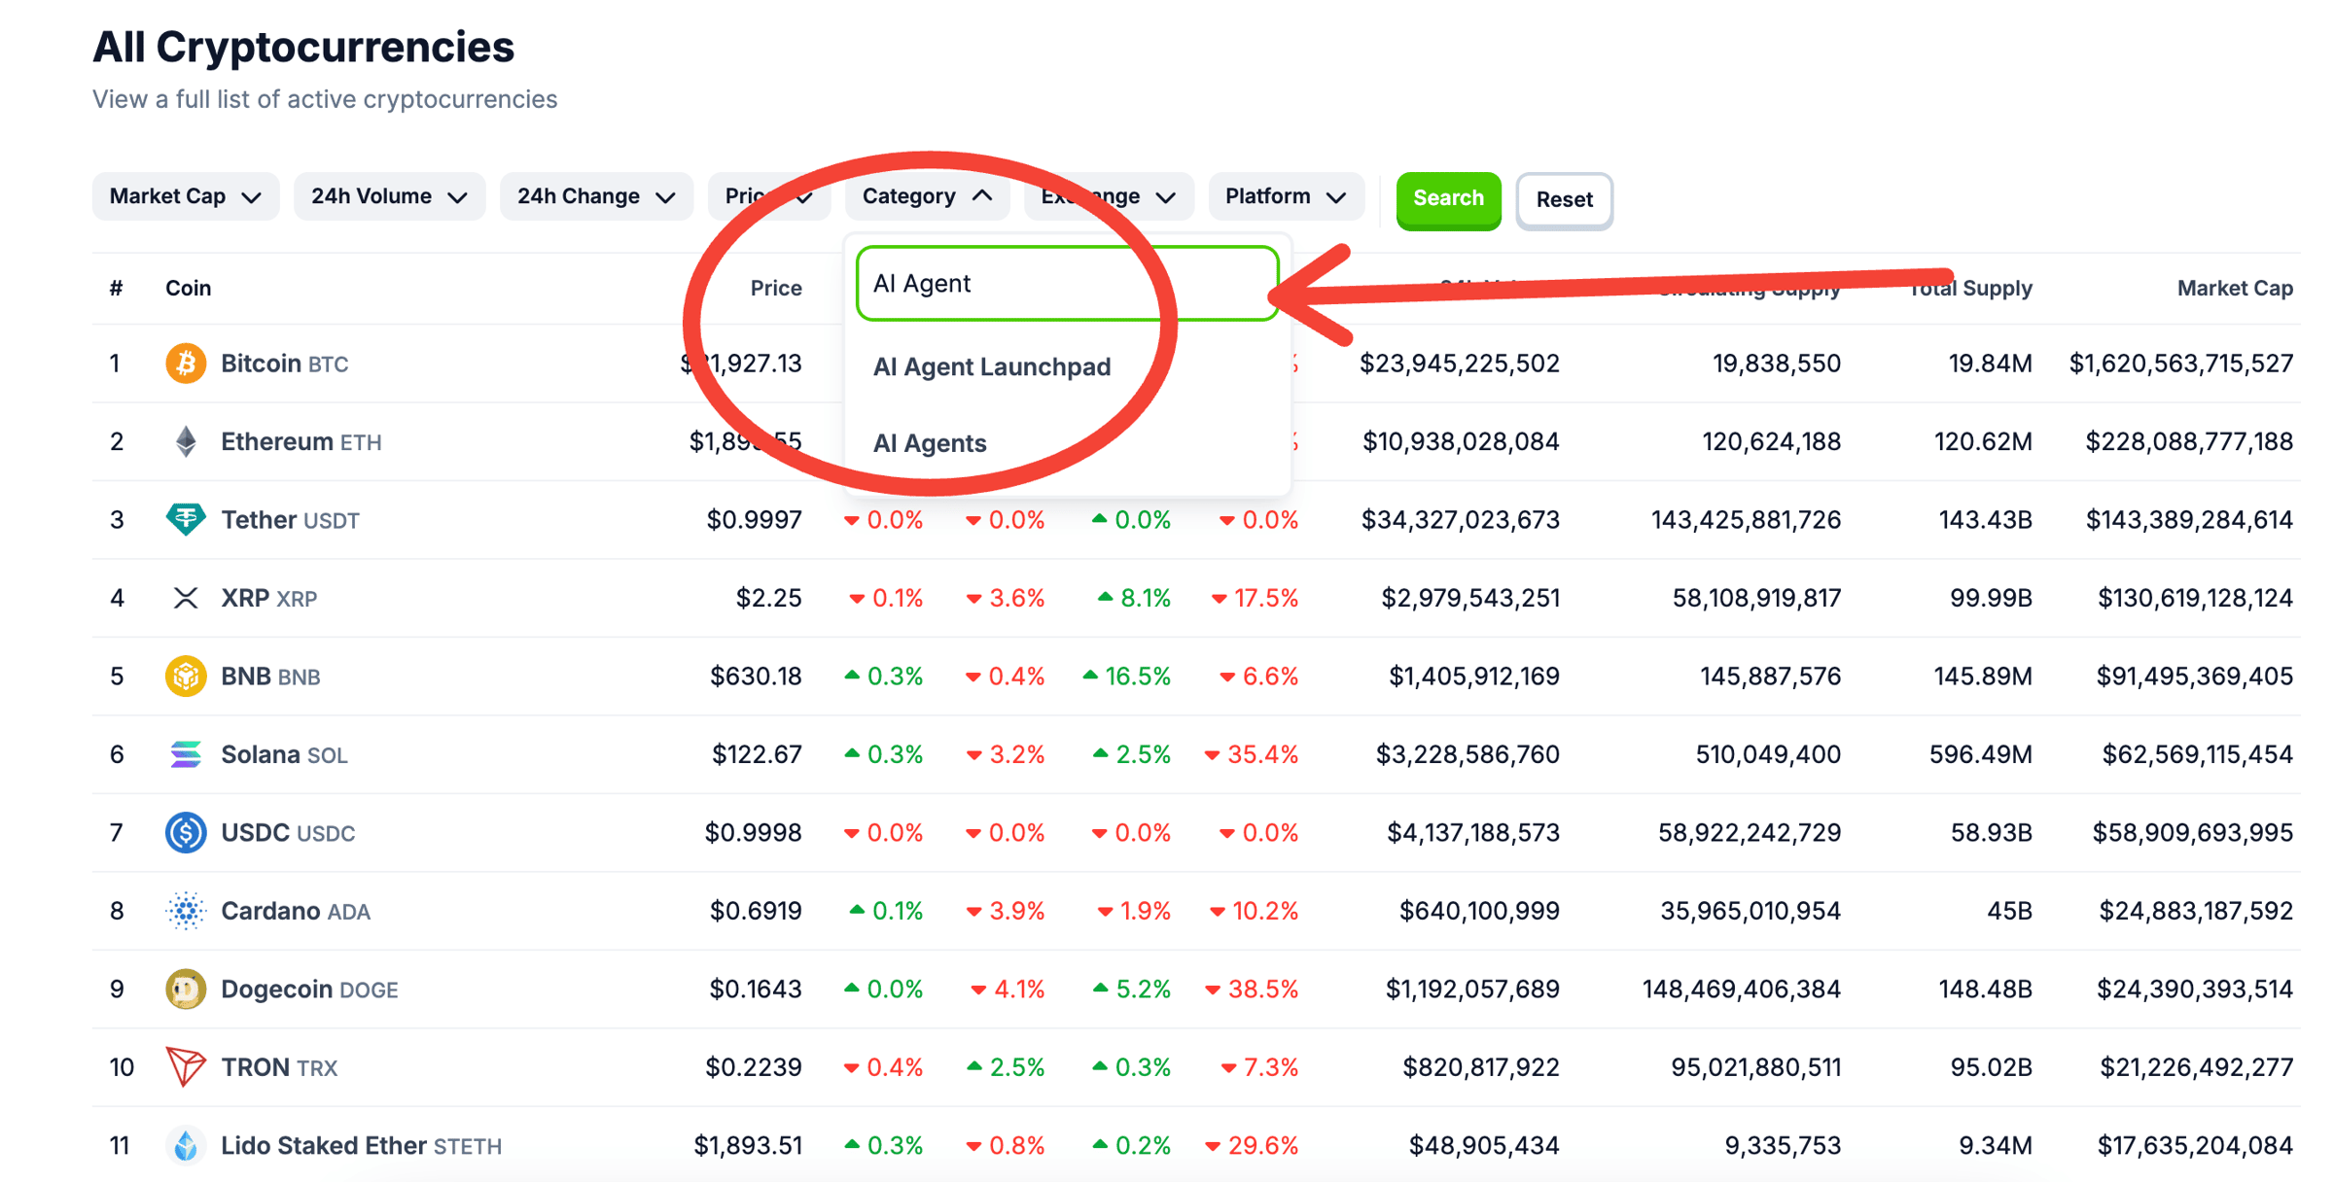This screenshot has height=1182, width=2334.
Task: Open the USDC coin link
Action: click(x=288, y=833)
